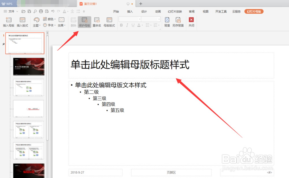Image resolution: width=289 pixels, height=178 pixels.
Task: Open a new document tab with plus
Action: click(x=141, y=4)
